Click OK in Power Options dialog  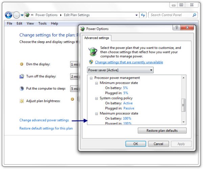tap(136, 144)
